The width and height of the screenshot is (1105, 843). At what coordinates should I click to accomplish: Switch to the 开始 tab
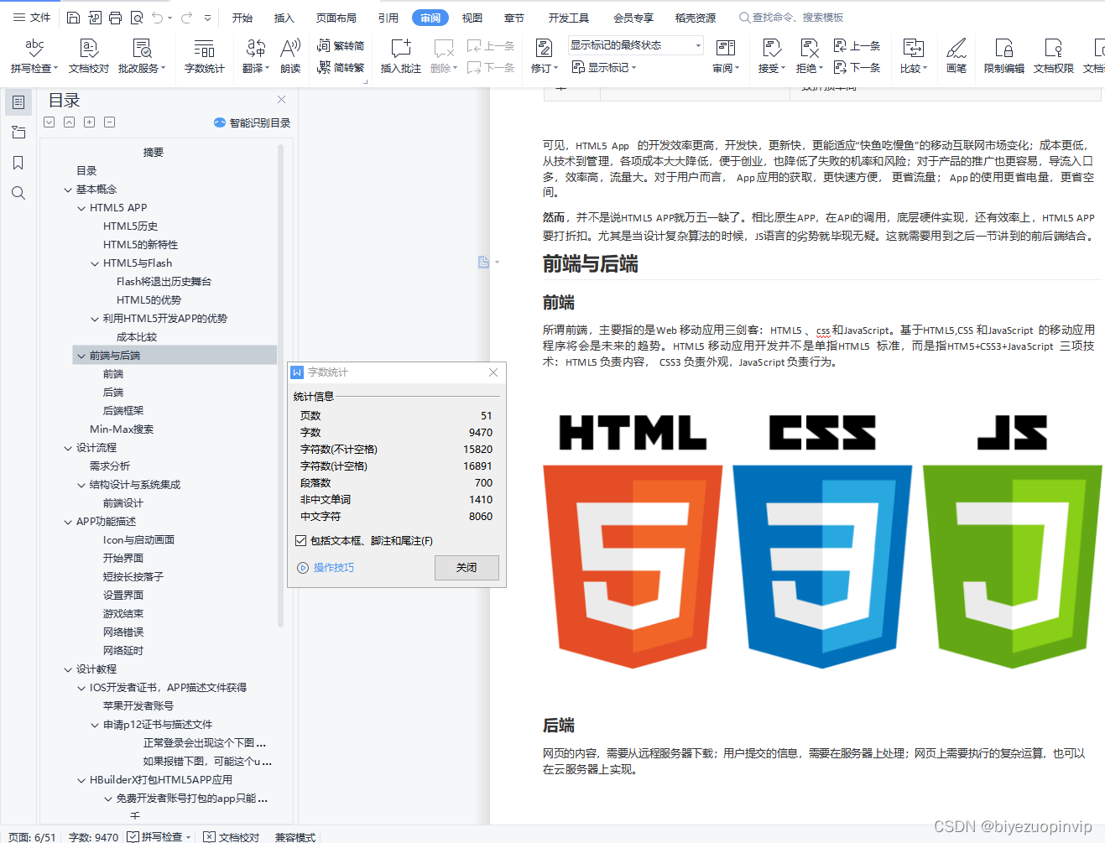[242, 18]
